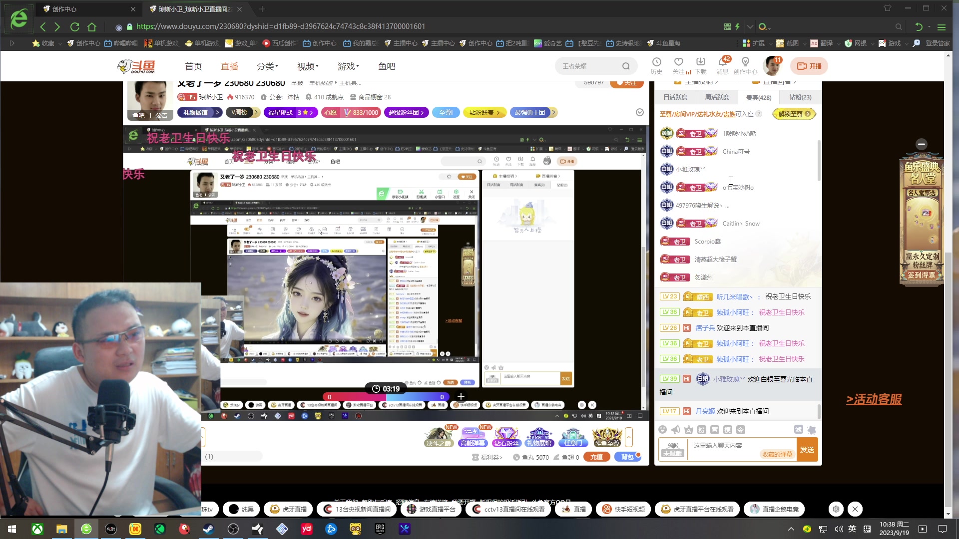Toggle the 未佩戴 fan badge selector

click(673, 449)
